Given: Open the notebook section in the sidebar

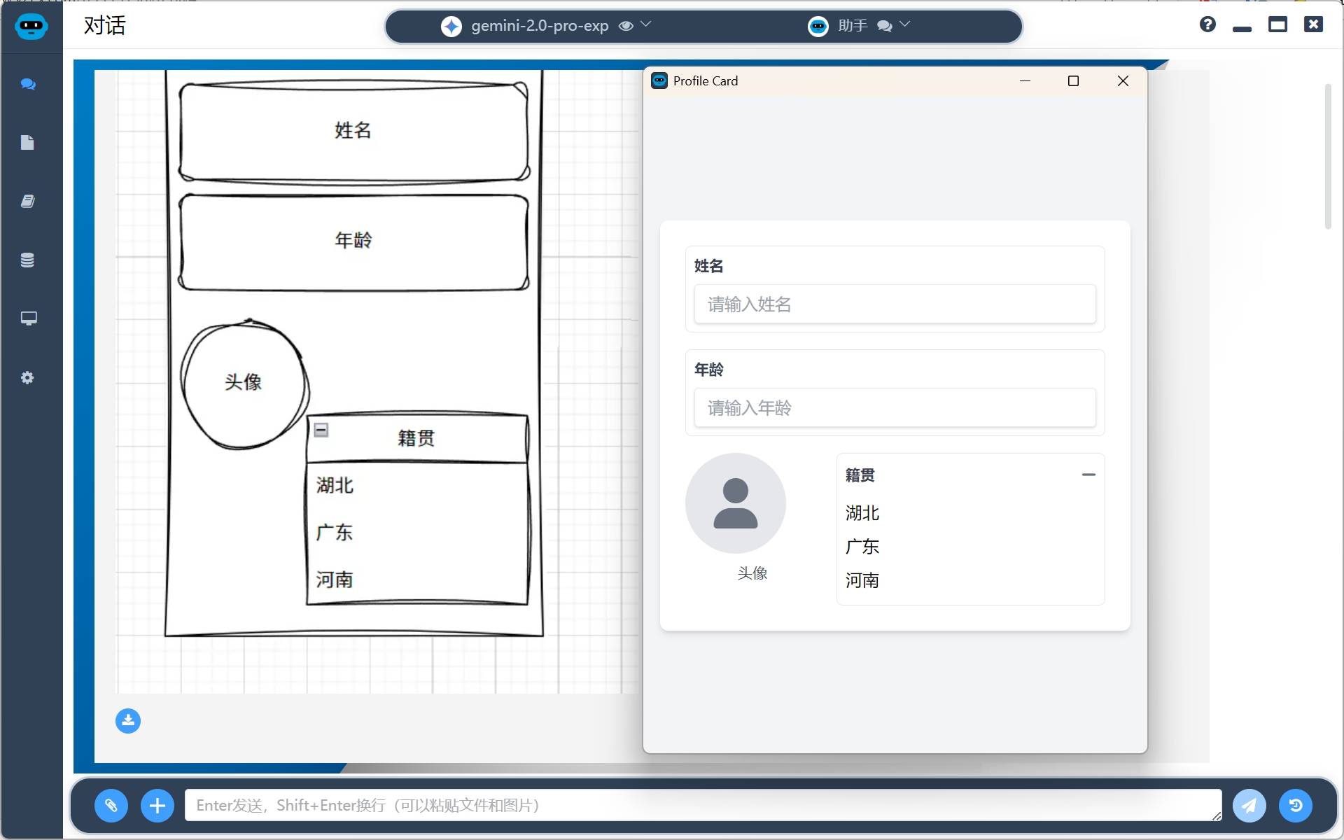Looking at the screenshot, I should 28,202.
